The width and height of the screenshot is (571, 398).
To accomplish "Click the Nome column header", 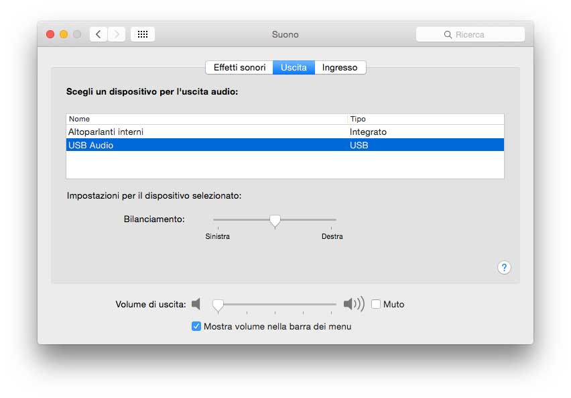I will 207,119.
